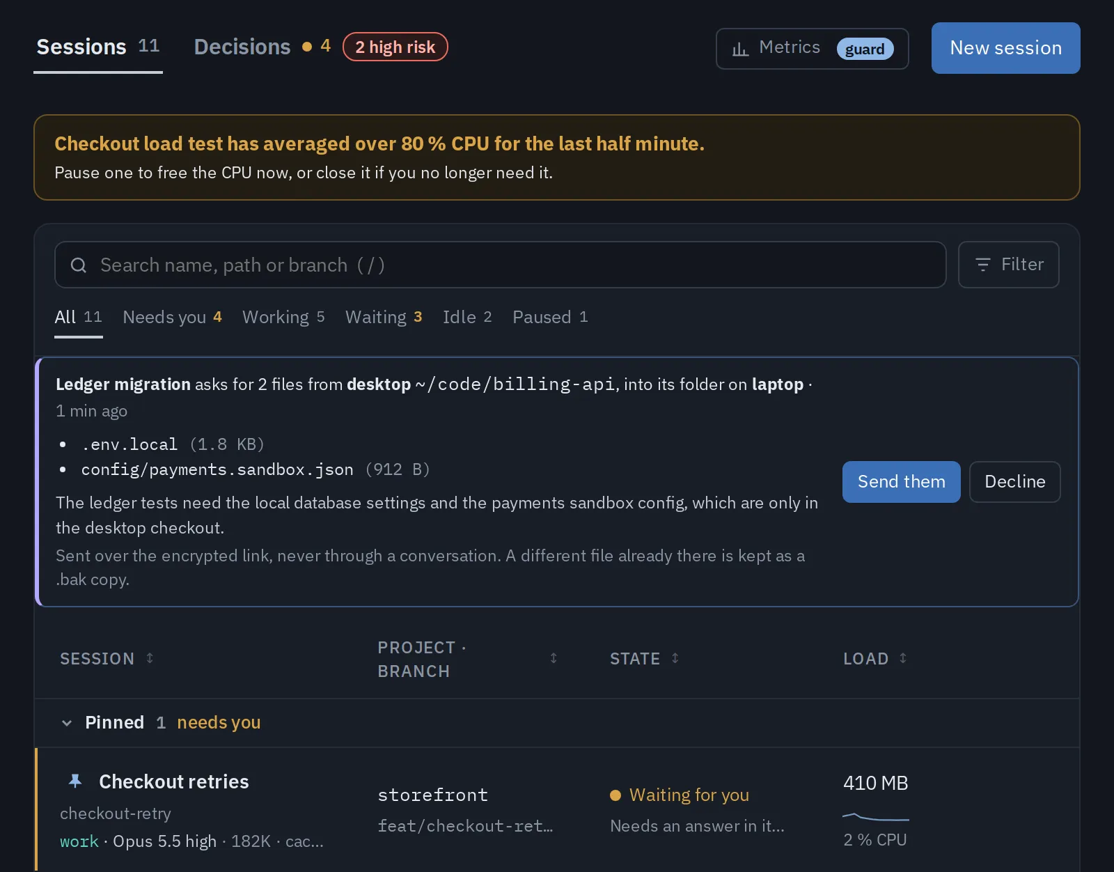The width and height of the screenshot is (1114, 872).
Task: Sort by PROJECT · BRANCH column arrows
Action: (554, 658)
